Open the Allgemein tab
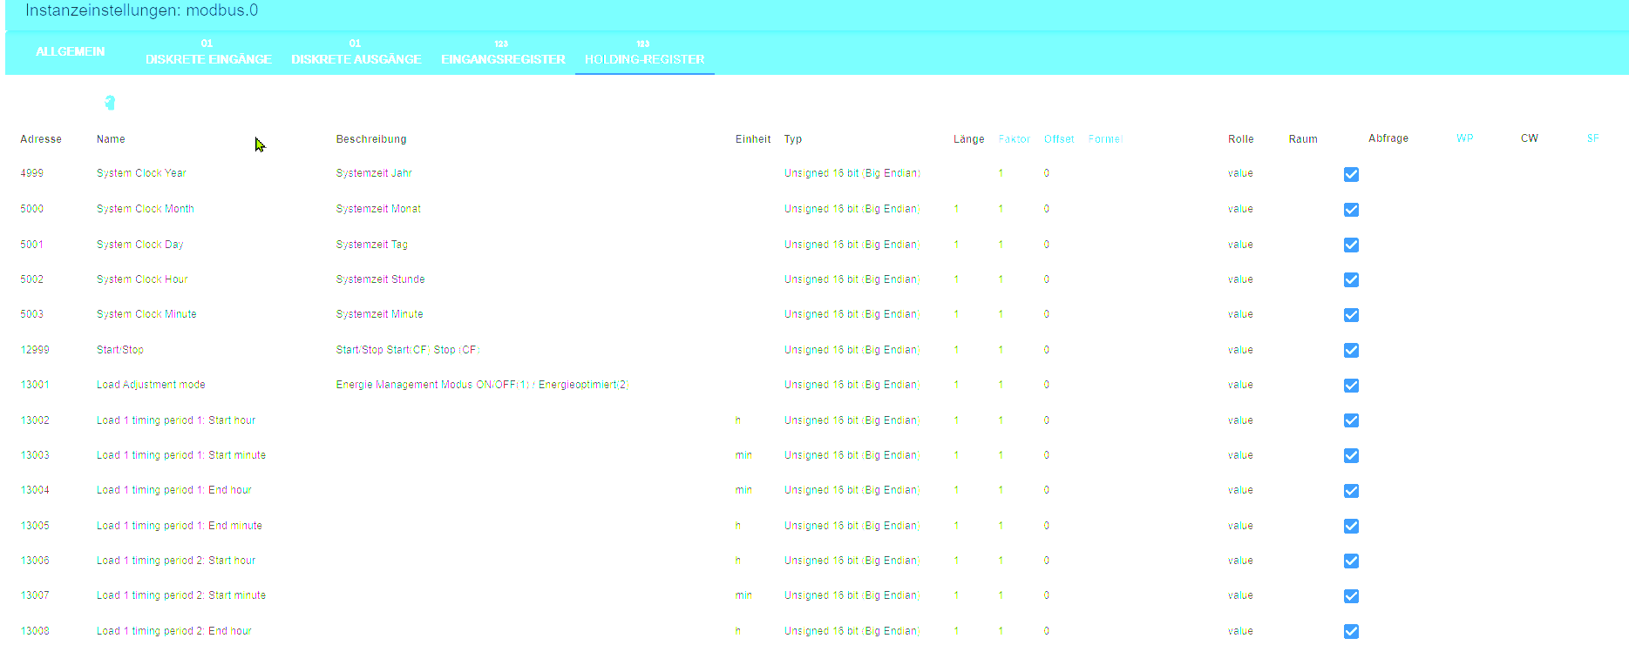Screen dimensions: 1629x645 (71, 52)
